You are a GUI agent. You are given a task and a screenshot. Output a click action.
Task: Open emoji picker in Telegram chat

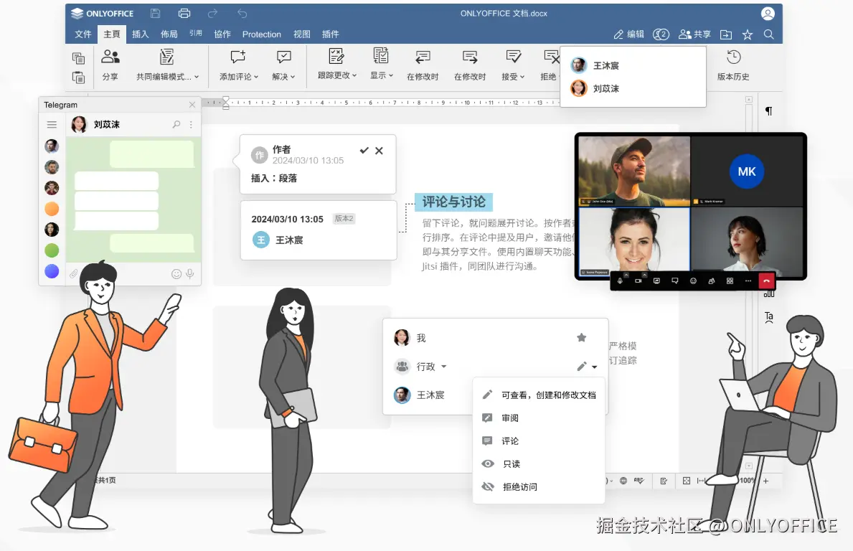[x=176, y=273]
